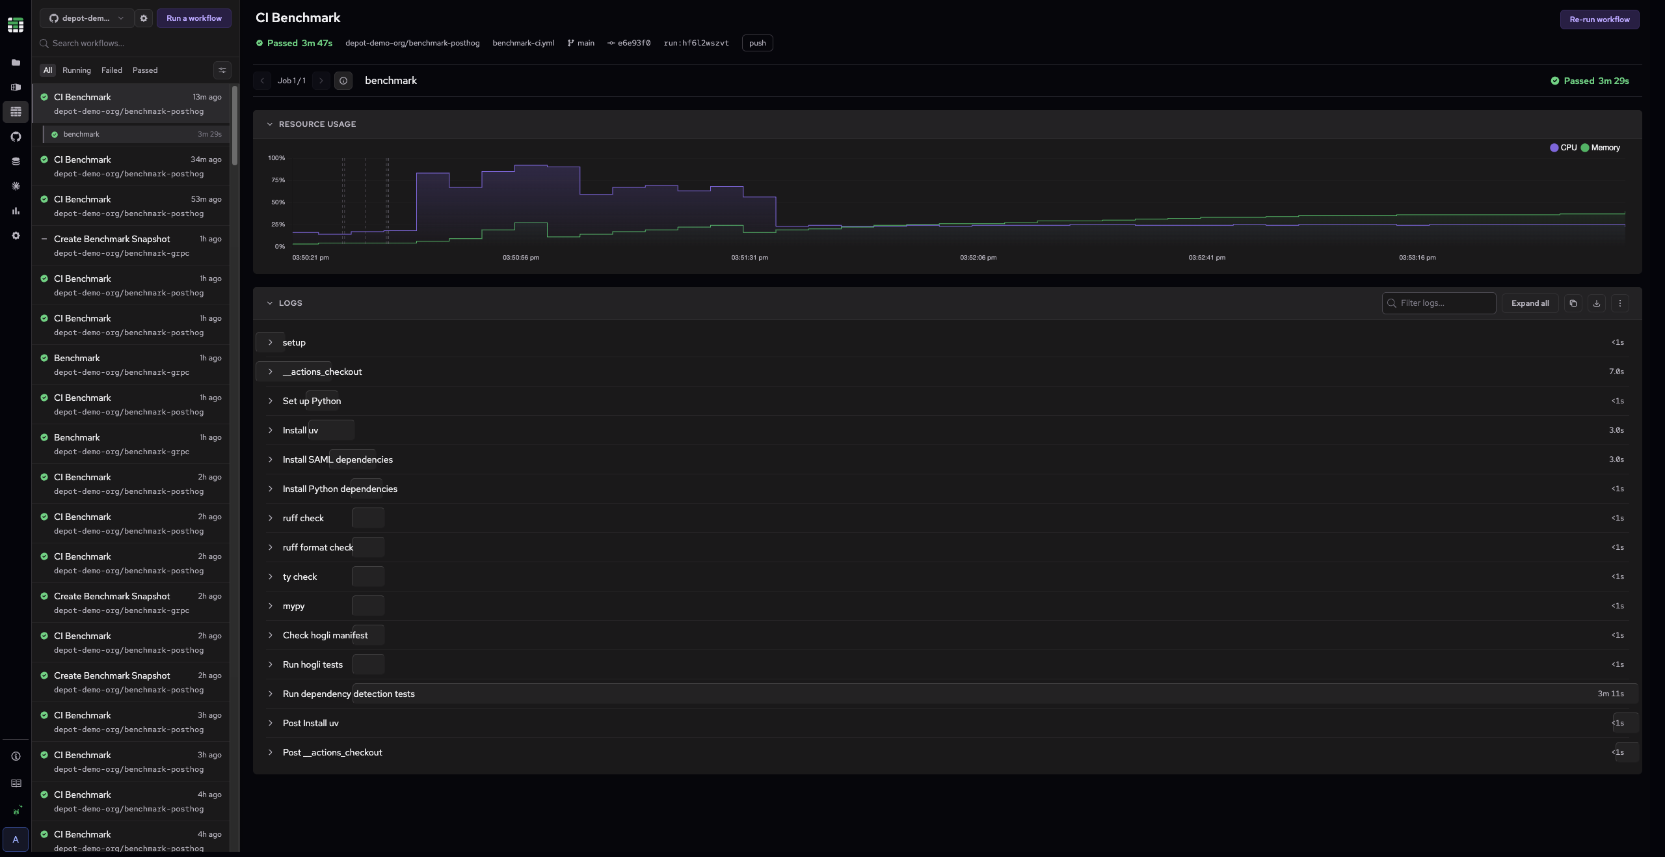Toggle the Memory legend in the chart
Viewport: 1665px width, 857px height.
pos(1599,148)
